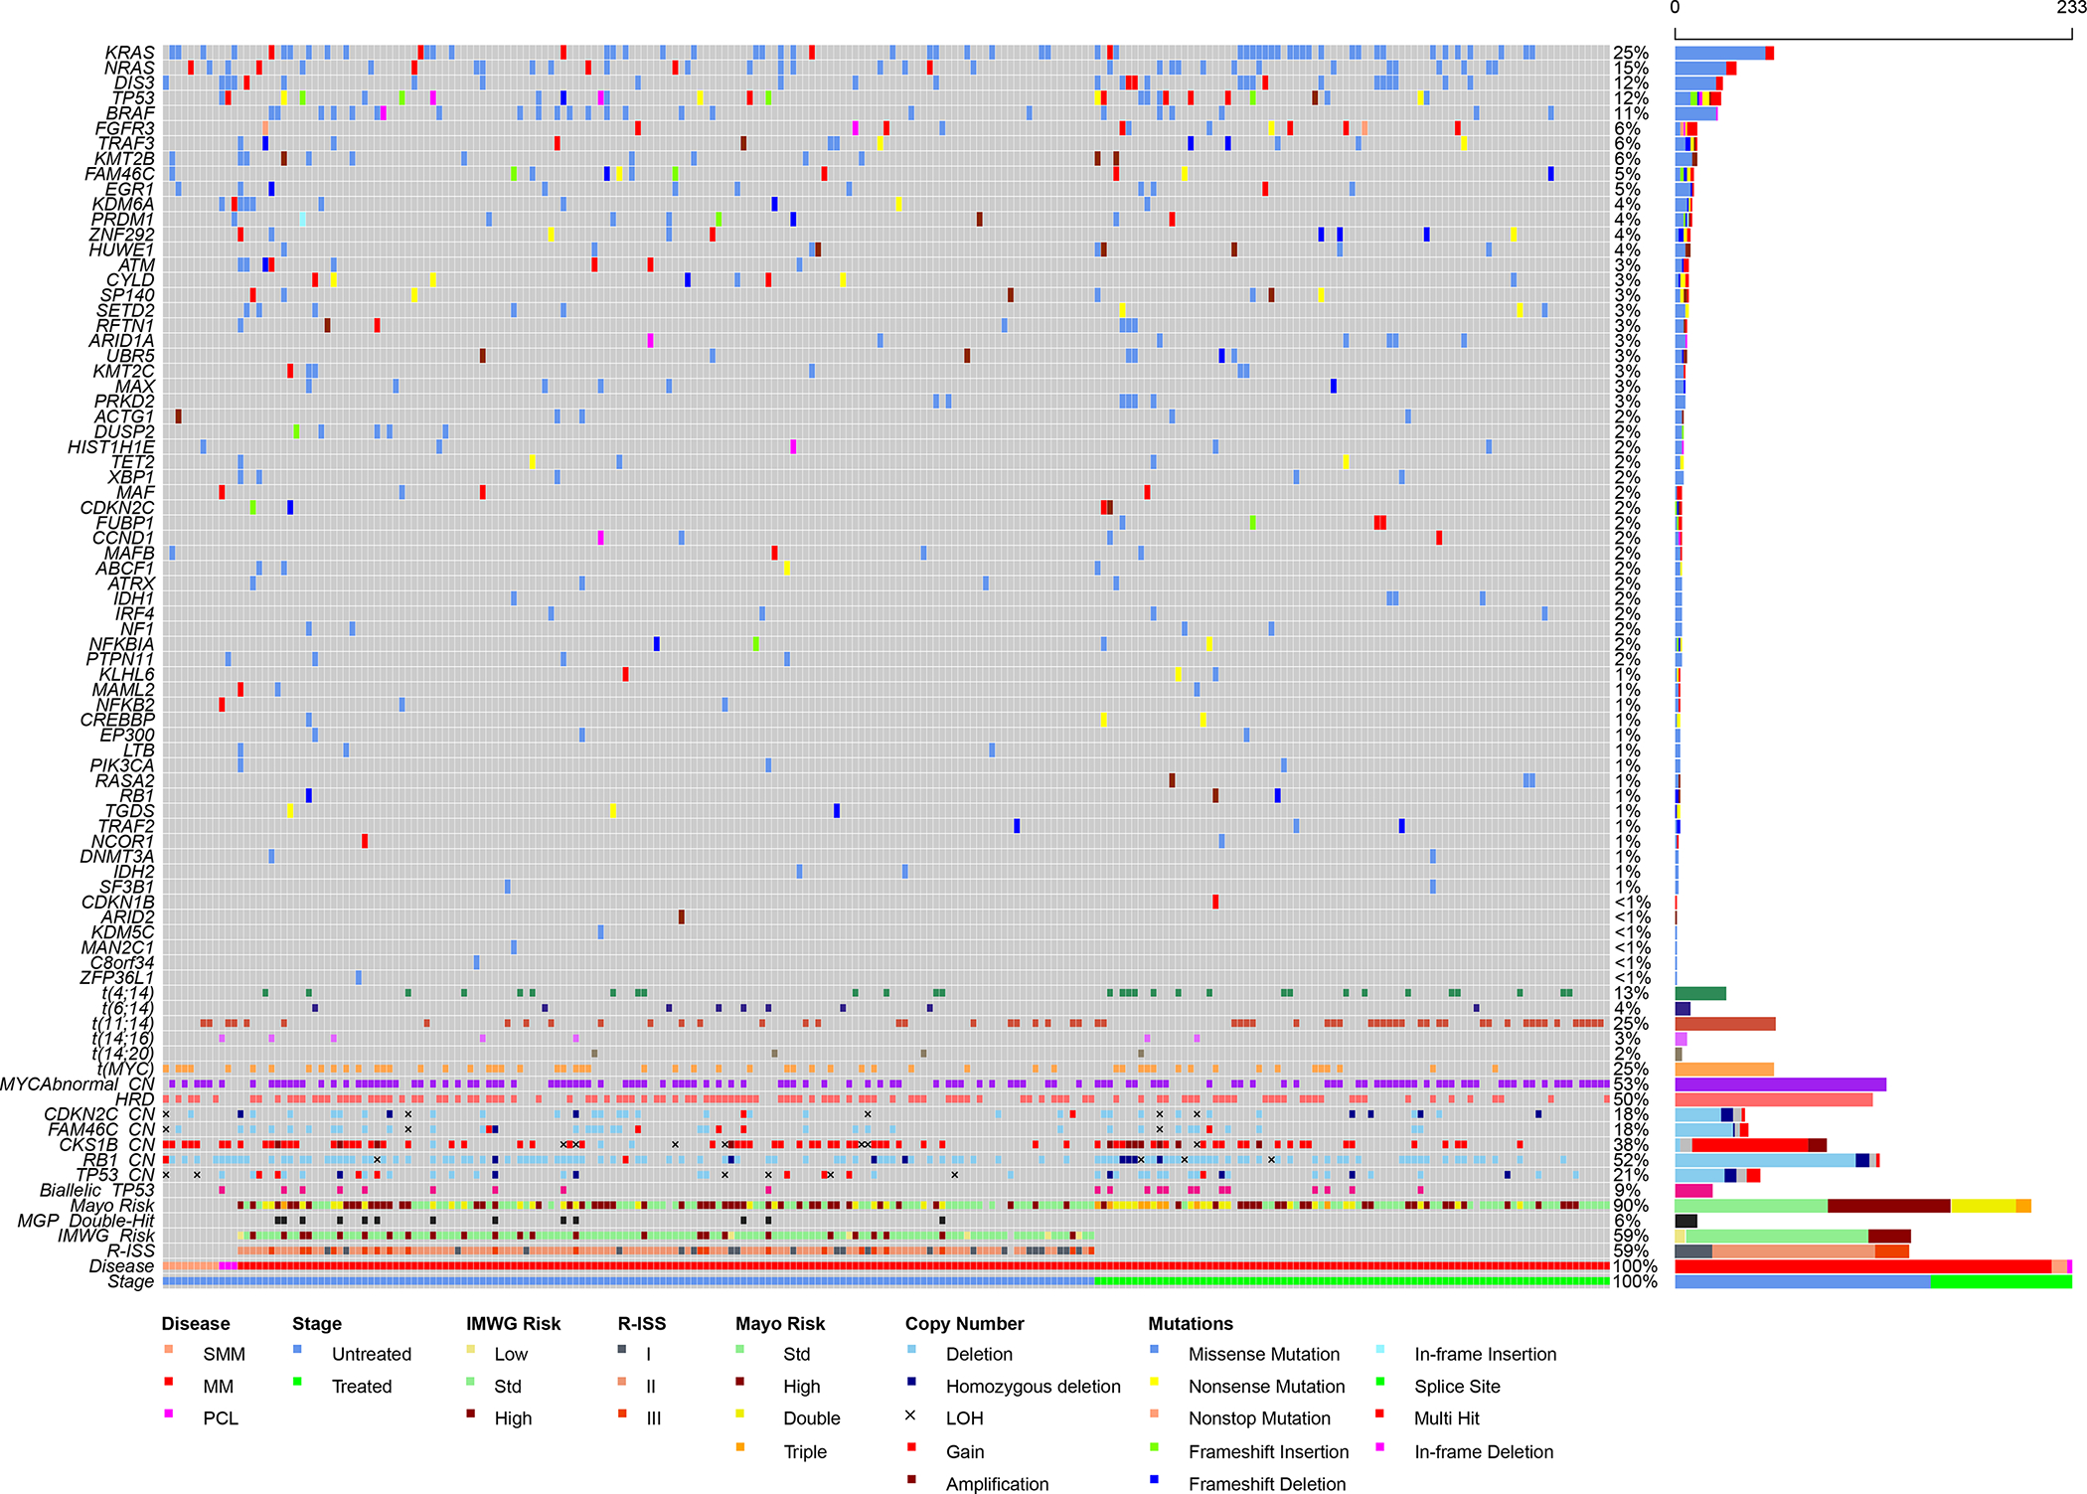2087x1494 pixels.
Task: Click the IMWG Risk Std swatch
Action: point(470,1382)
